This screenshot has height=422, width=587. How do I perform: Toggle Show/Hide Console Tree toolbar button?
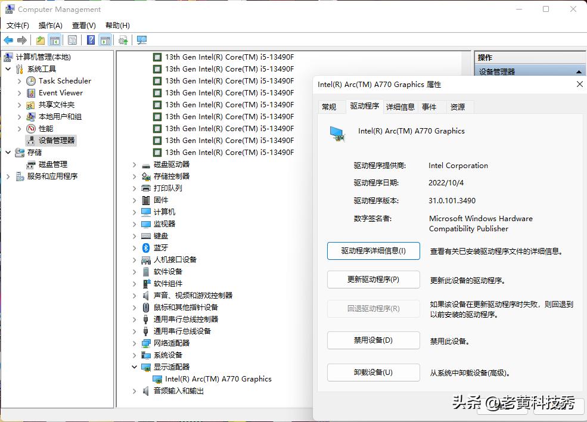[x=55, y=41]
